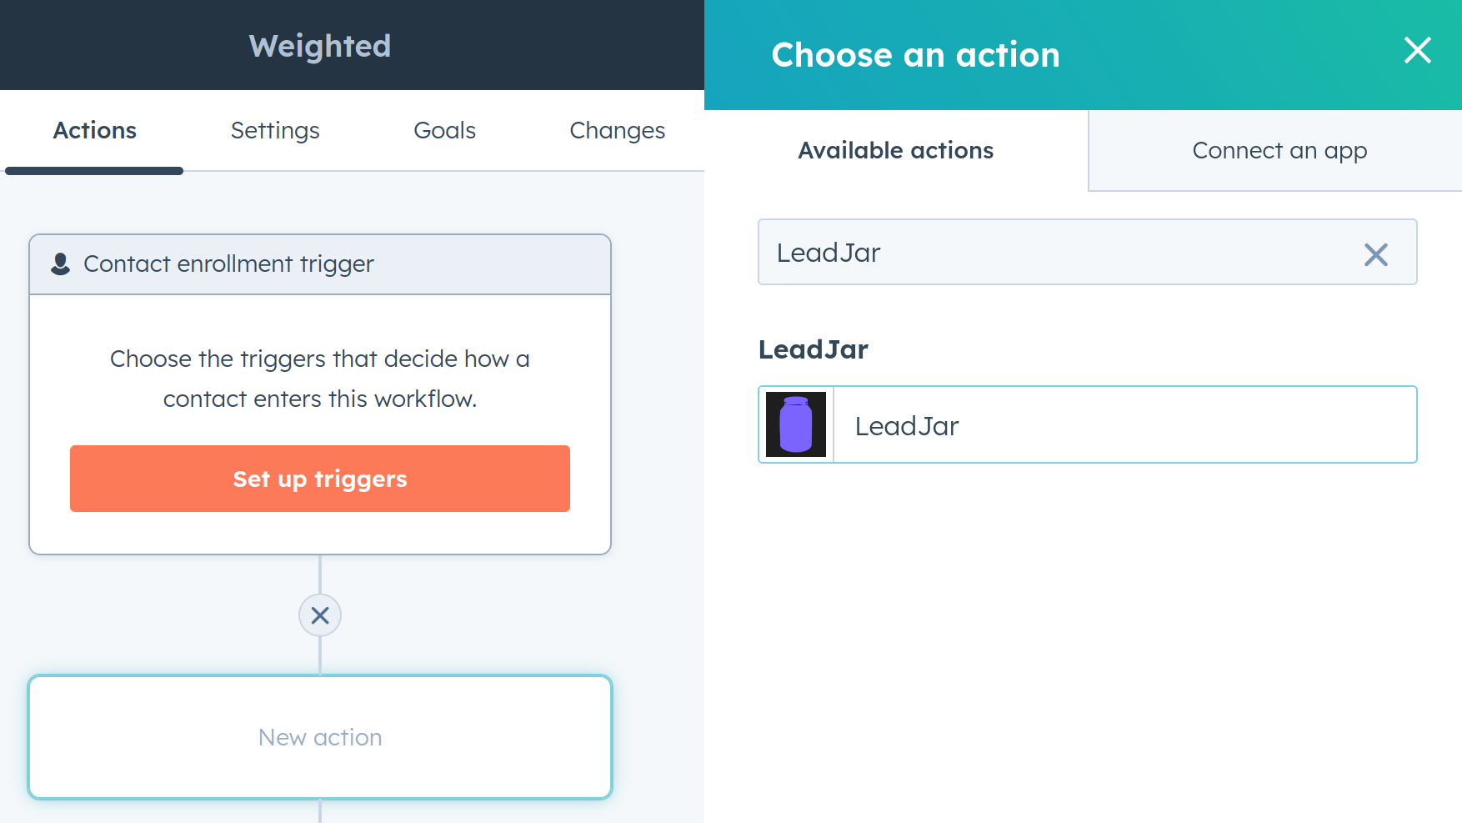Open the Goals tab
This screenshot has height=823, width=1462.
444,130
